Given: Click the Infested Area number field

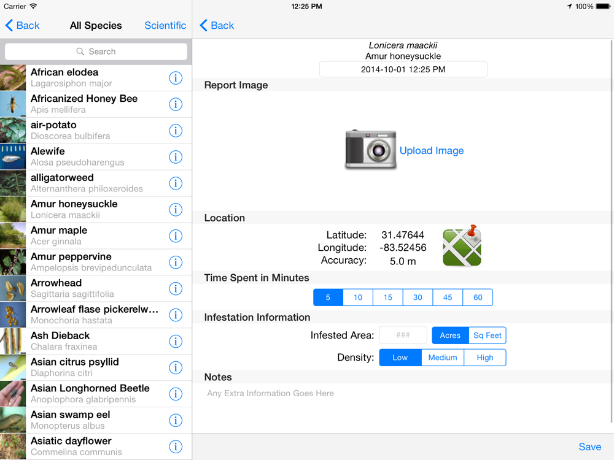Looking at the screenshot, I should [403, 335].
